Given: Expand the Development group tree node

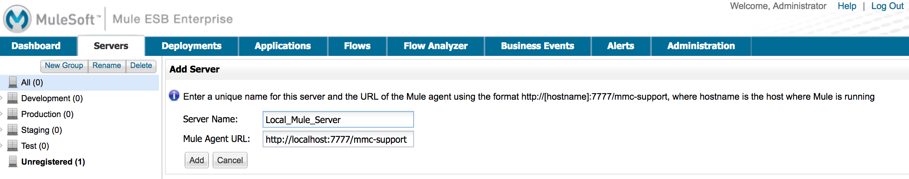Looking at the screenshot, I should [x=2, y=98].
